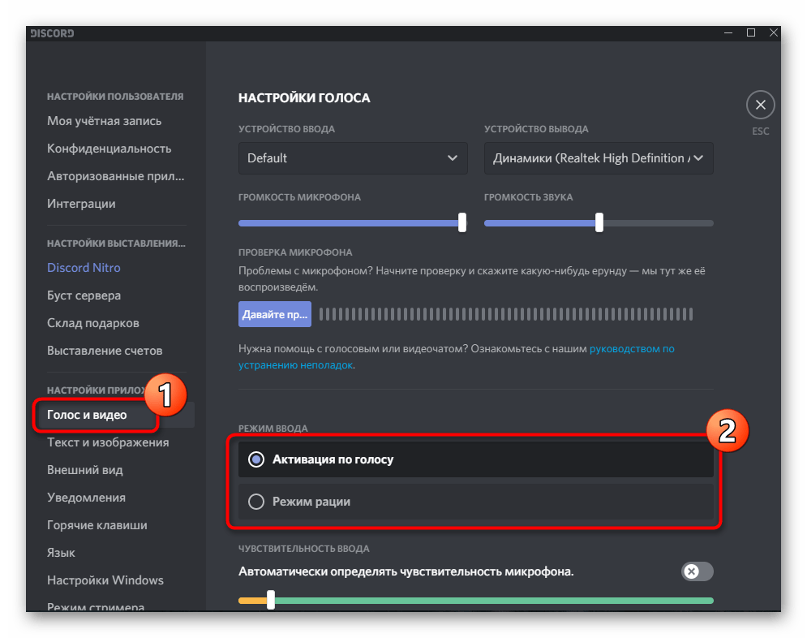
Task: Open Моя учётная запись settings
Action: (x=104, y=121)
